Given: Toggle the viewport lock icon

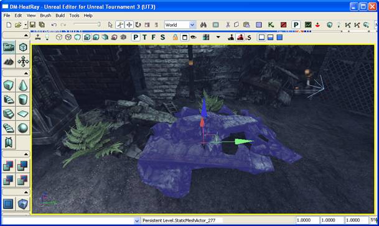Looking at the screenshot, I should pos(175,37).
